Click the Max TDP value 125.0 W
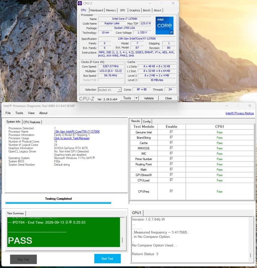 (146, 23)
